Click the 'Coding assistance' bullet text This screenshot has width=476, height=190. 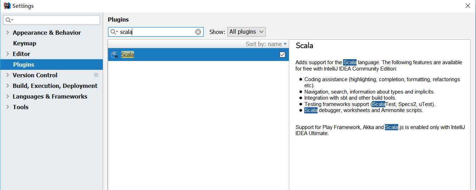tap(382, 82)
